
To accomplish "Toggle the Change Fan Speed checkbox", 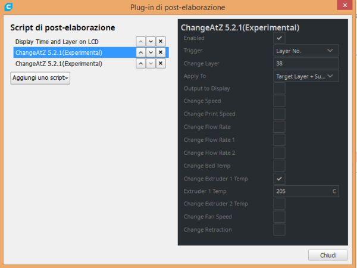I will click(279, 216).
